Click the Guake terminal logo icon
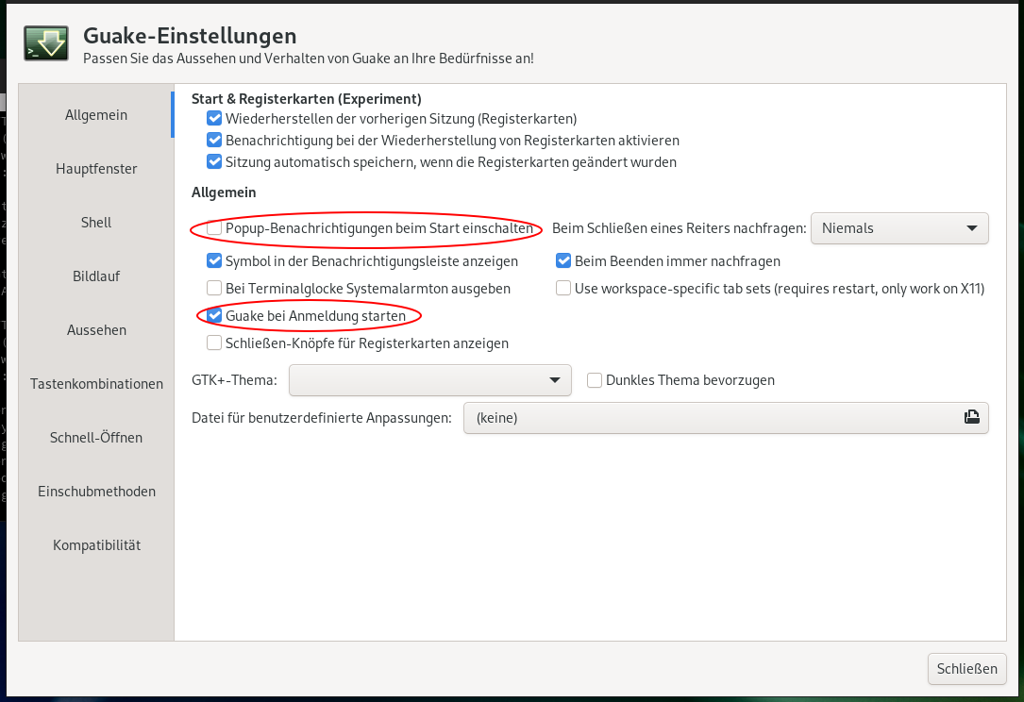 (46, 43)
